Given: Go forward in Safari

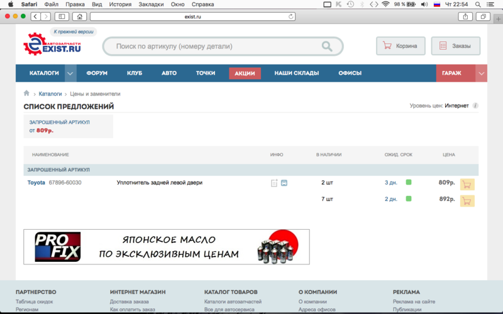Looking at the screenshot, I should pyautogui.click(x=46, y=16).
